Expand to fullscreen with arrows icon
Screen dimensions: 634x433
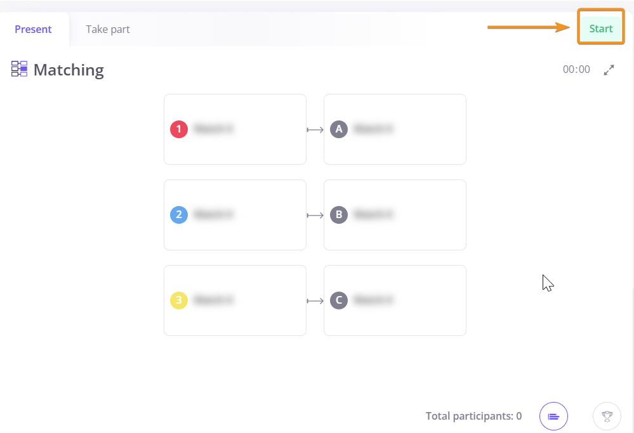tap(609, 70)
